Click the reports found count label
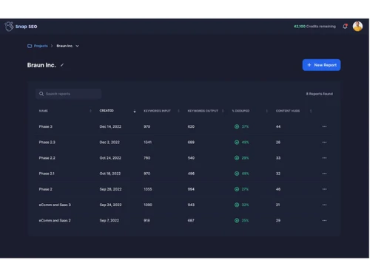This screenshot has width=370, height=277. click(320, 94)
